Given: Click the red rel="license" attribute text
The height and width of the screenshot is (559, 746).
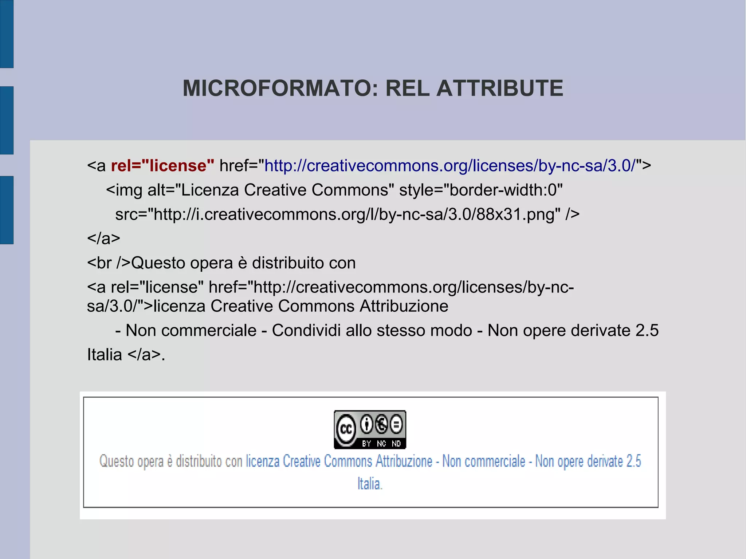Looking at the screenshot, I should coord(162,166).
